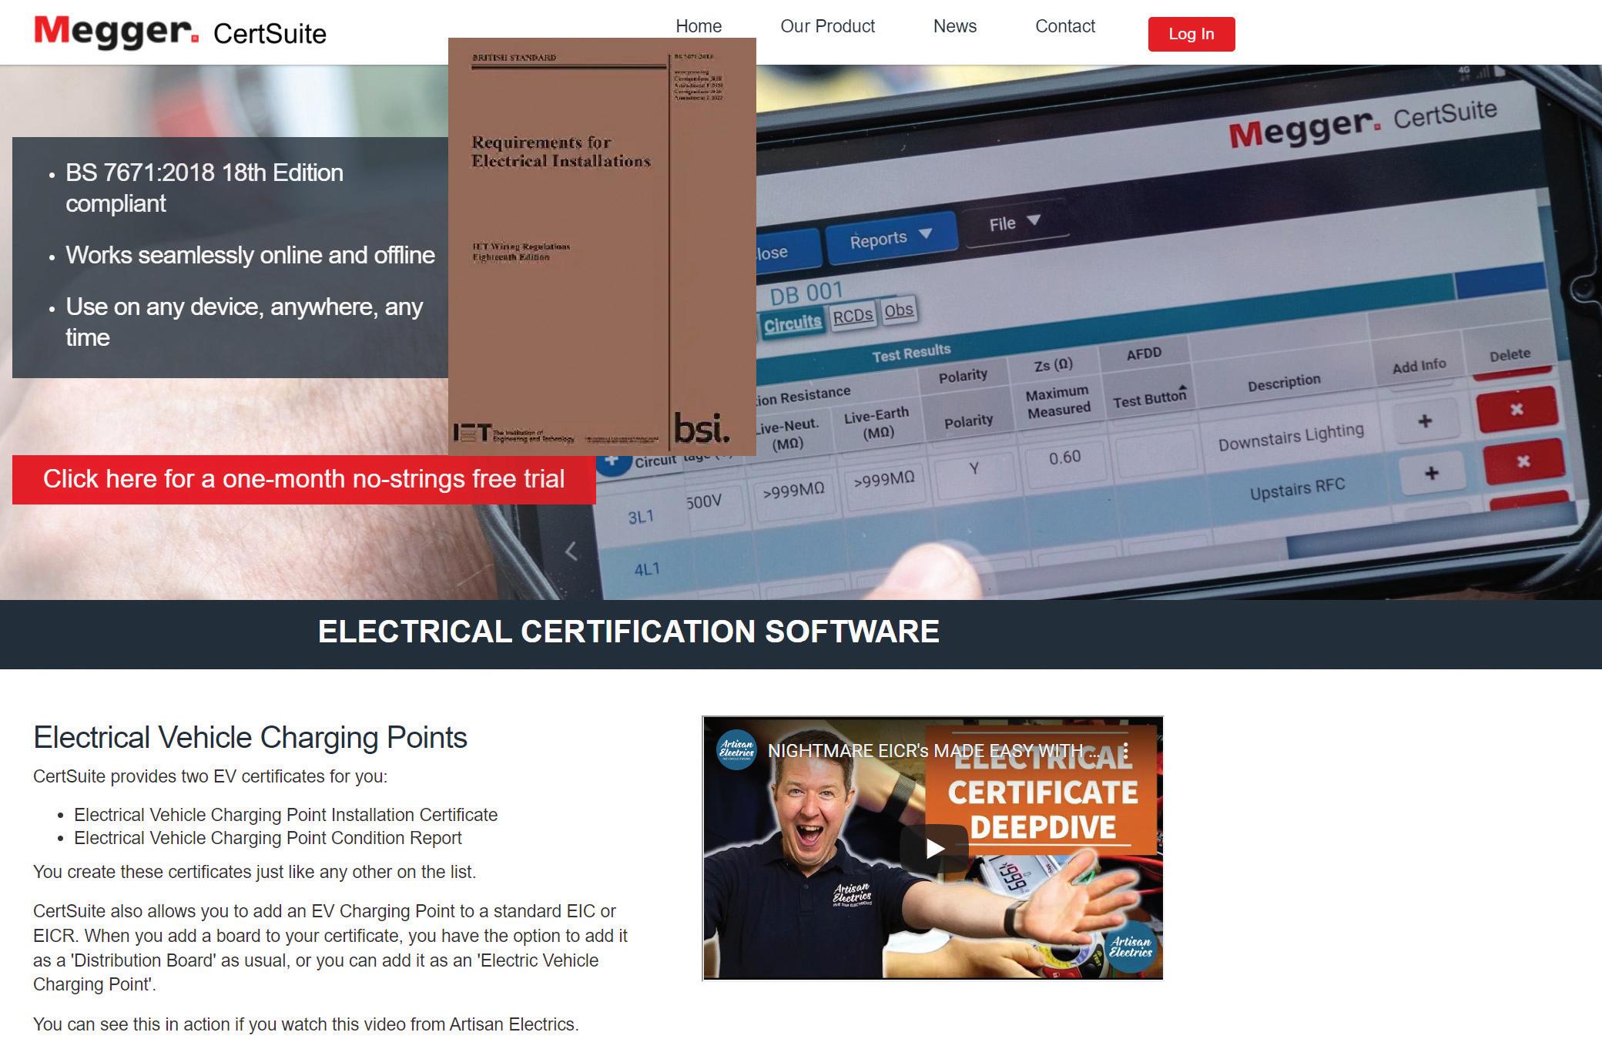The height and width of the screenshot is (1049, 1602).
Task: Navigate to the News page
Action: tap(954, 26)
